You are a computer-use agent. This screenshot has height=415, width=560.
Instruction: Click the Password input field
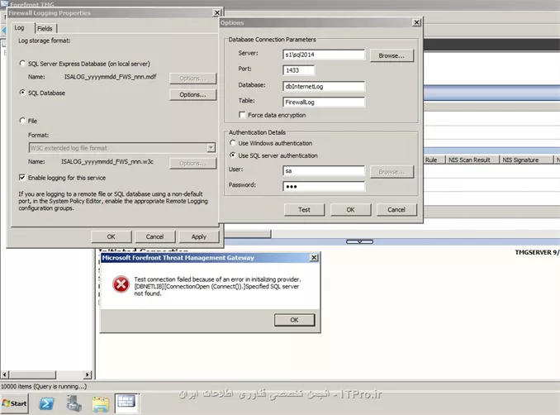pos(324,187)
